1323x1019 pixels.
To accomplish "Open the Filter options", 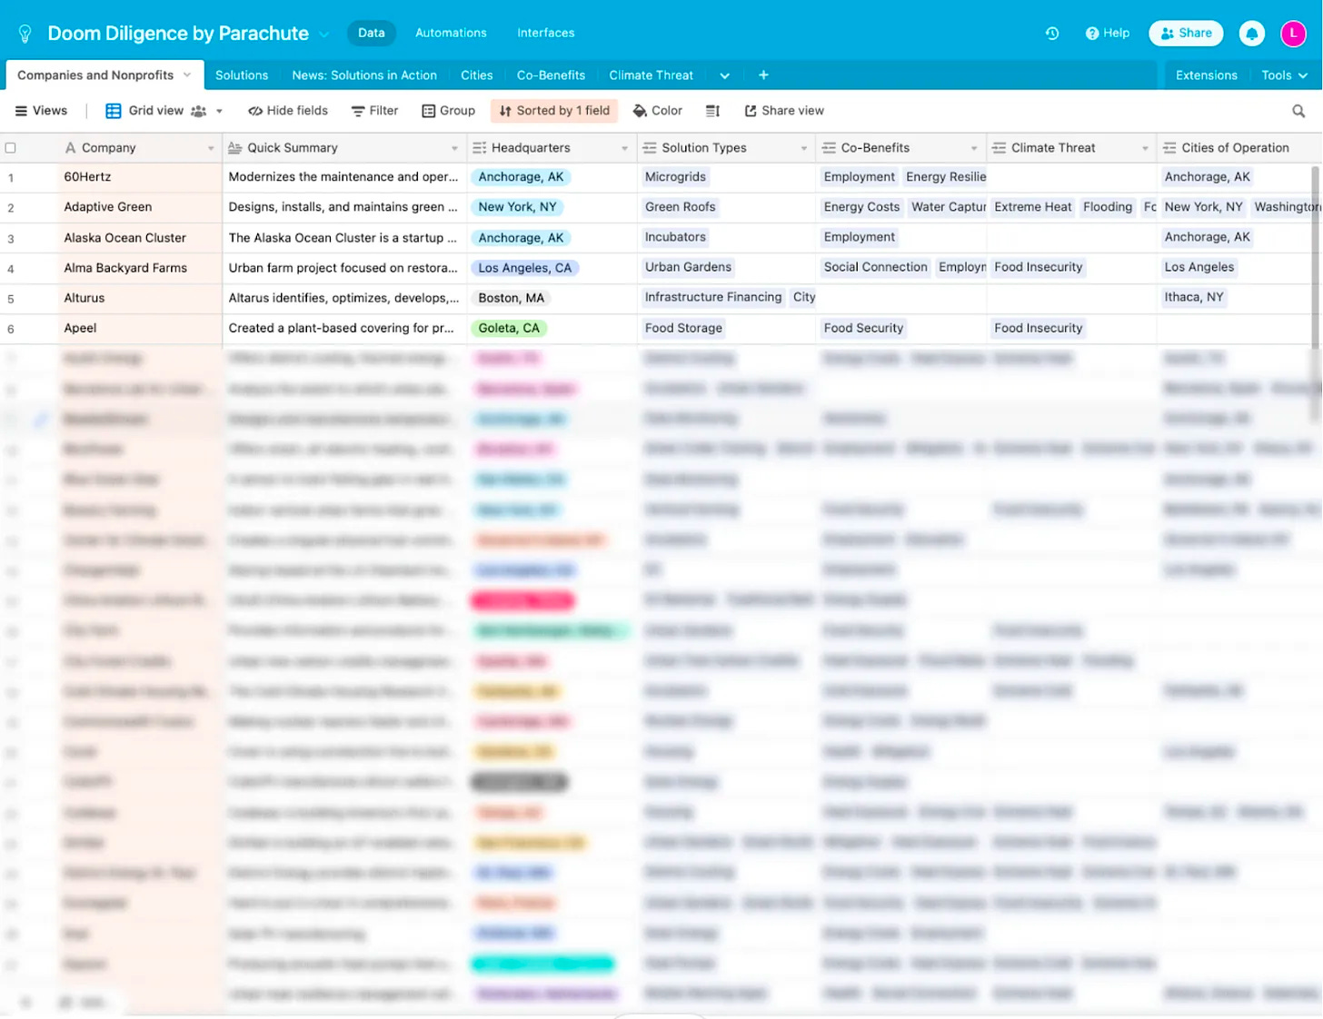I will point(374,111).
